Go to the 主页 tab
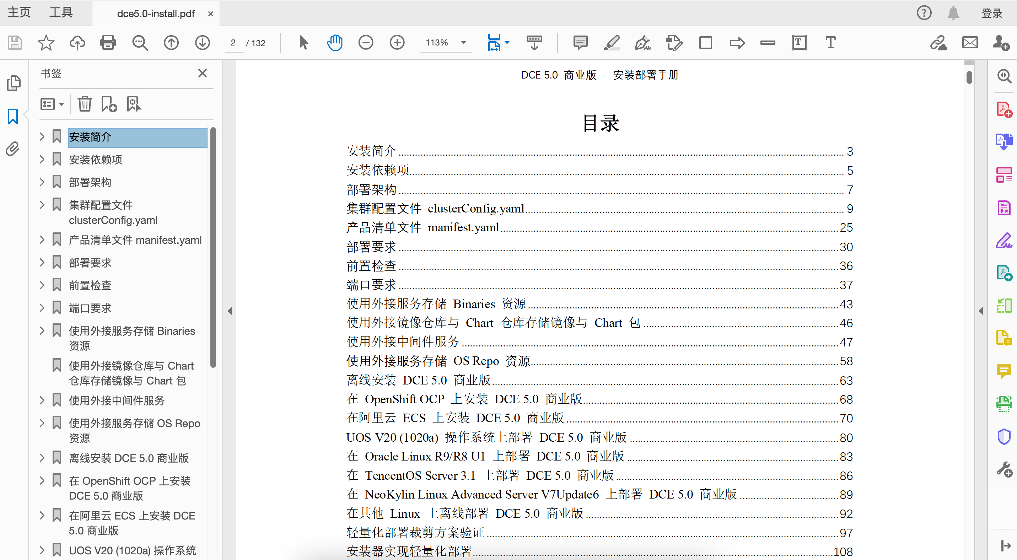1017x560 pixels. click(19, 13)
